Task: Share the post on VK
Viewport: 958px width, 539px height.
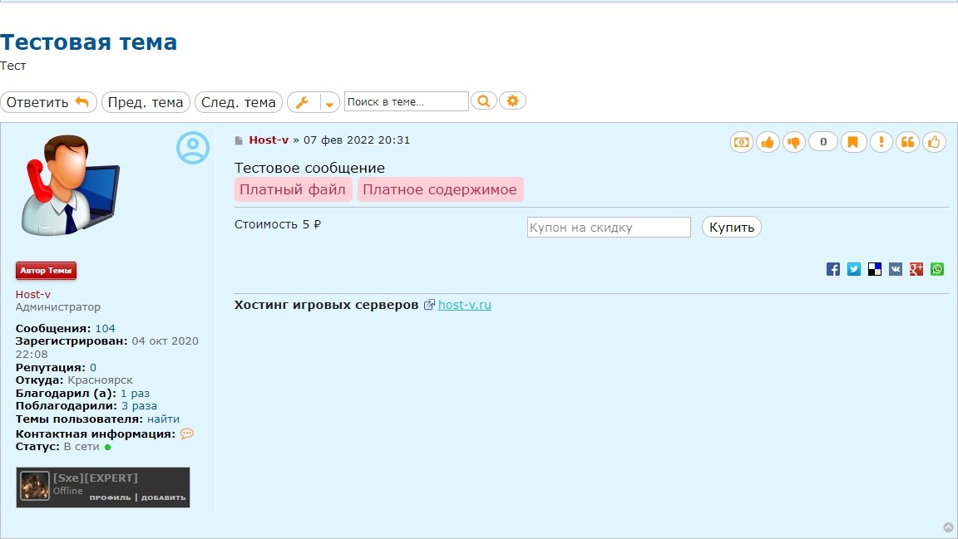Action: [x=896, y=269]
